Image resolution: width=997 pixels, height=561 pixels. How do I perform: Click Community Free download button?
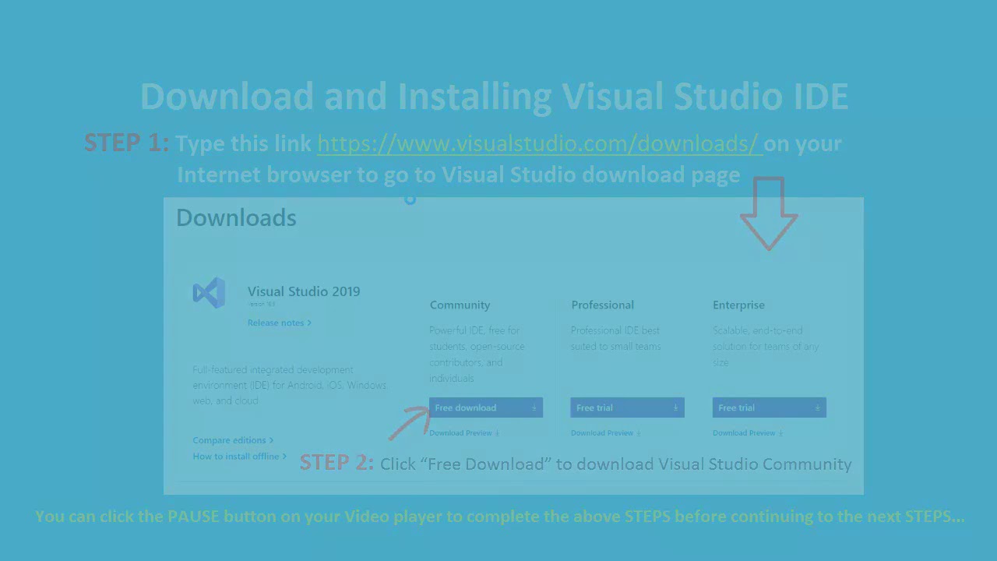(486, 408)
